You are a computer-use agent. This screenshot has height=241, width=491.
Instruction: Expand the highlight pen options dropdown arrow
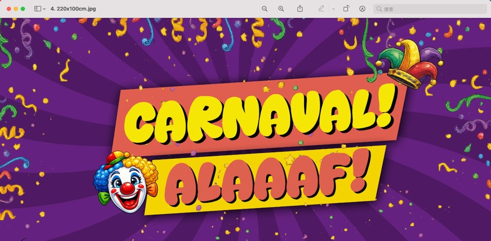coord(333,9)
